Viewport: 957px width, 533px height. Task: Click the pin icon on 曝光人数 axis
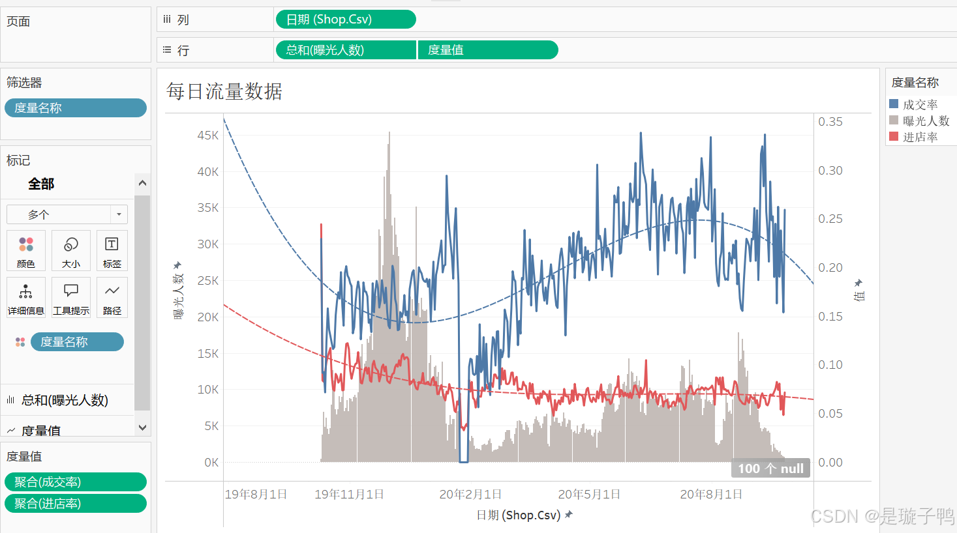177,265
